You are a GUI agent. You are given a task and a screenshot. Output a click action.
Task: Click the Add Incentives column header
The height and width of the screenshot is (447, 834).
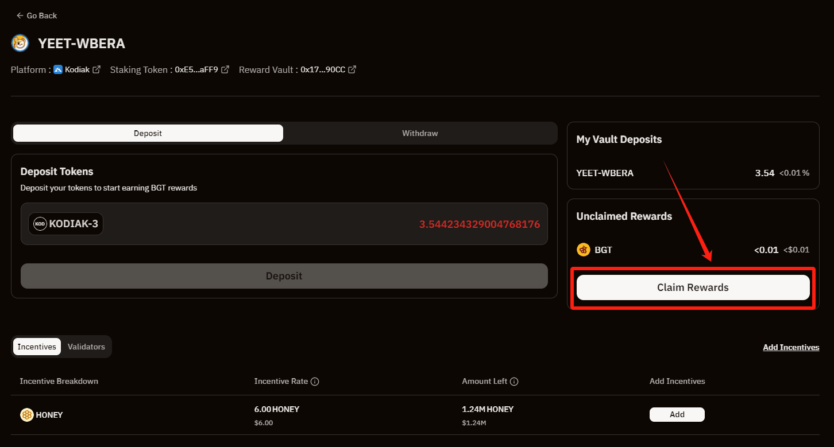(677, 382)
